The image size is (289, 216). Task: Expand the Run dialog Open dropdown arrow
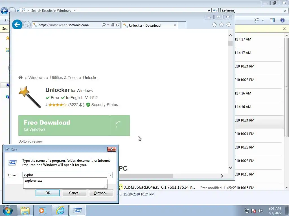(110, 175)
